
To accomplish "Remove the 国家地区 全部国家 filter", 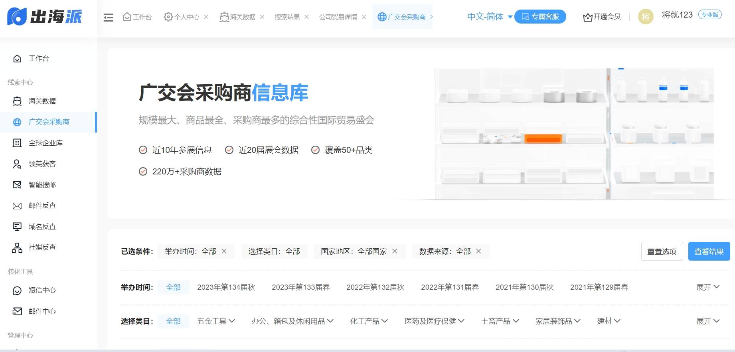I will coord(395,251).
